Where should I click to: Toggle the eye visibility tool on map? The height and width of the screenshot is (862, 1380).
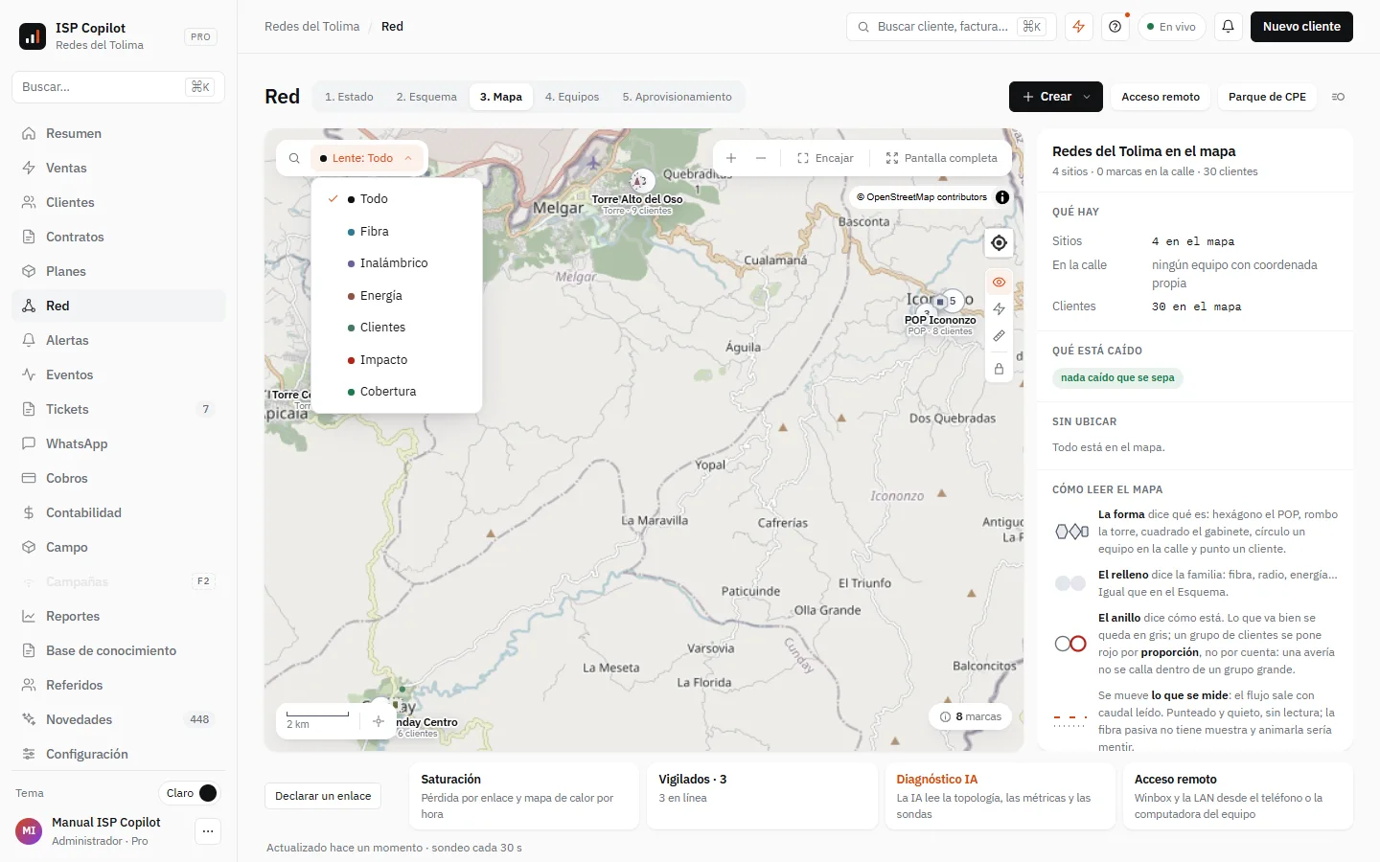(999, 283)
